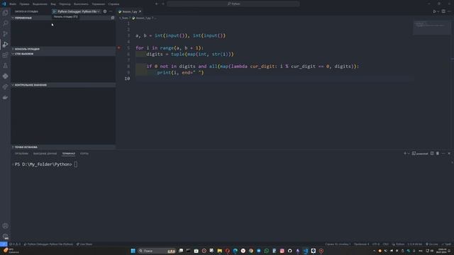Kill terminal with trash icon
The height and width of the screenshot is (255, 454).
[438, 154]
